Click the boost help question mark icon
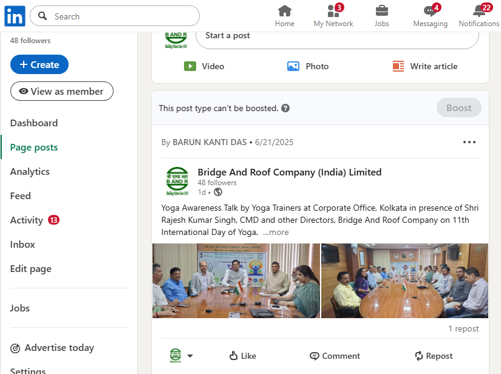501x374 pixels. click(x=285, y=108)
